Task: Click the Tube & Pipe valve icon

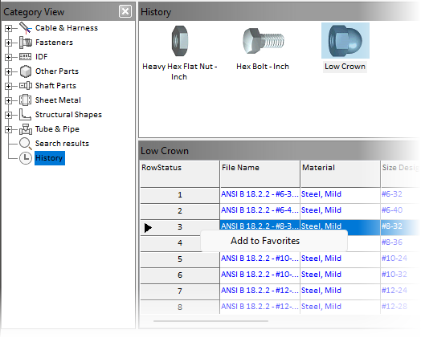Action: tap(26, 129)
